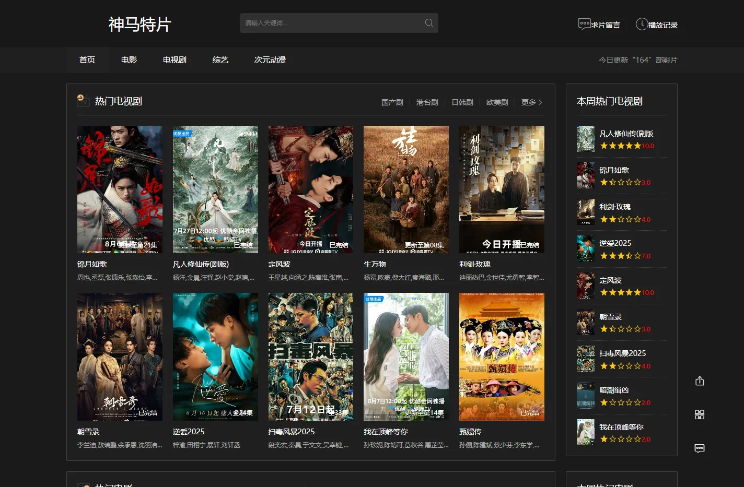Click 今日更新 164 部影片 text
This screenshot has width=744, height=487.
638,60
